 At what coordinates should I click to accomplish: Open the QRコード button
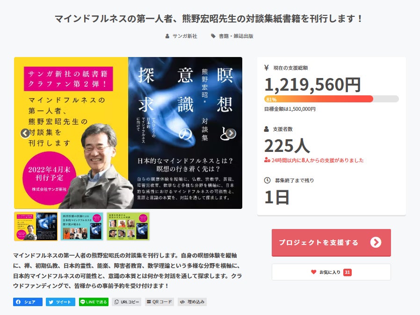pyautogui.click(x=159, y=302)
